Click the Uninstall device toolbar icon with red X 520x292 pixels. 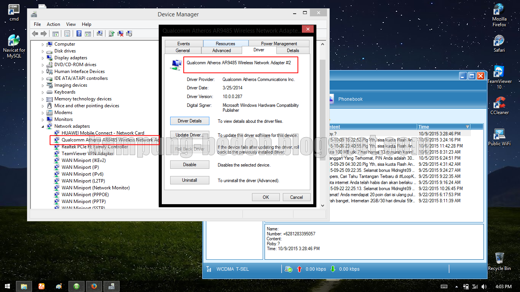pos(120,33)
